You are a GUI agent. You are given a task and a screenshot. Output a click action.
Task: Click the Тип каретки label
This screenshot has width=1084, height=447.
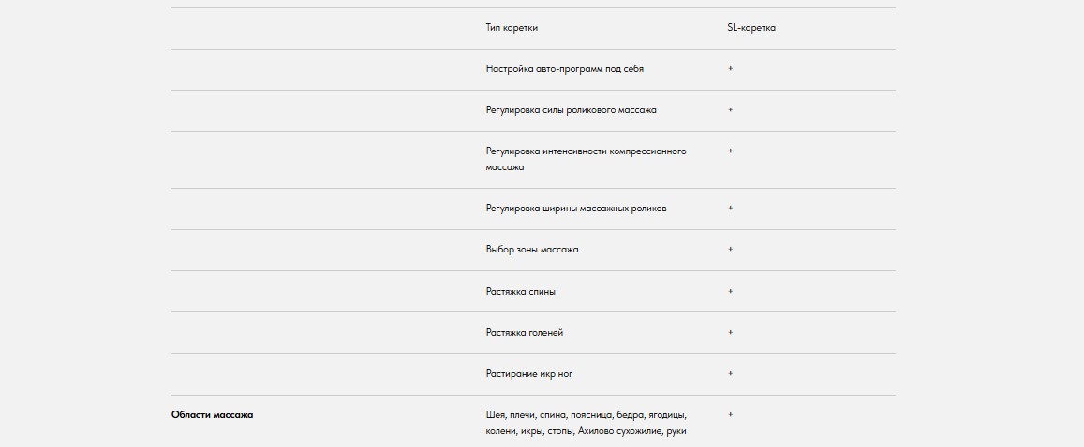[x=512, y=28]
